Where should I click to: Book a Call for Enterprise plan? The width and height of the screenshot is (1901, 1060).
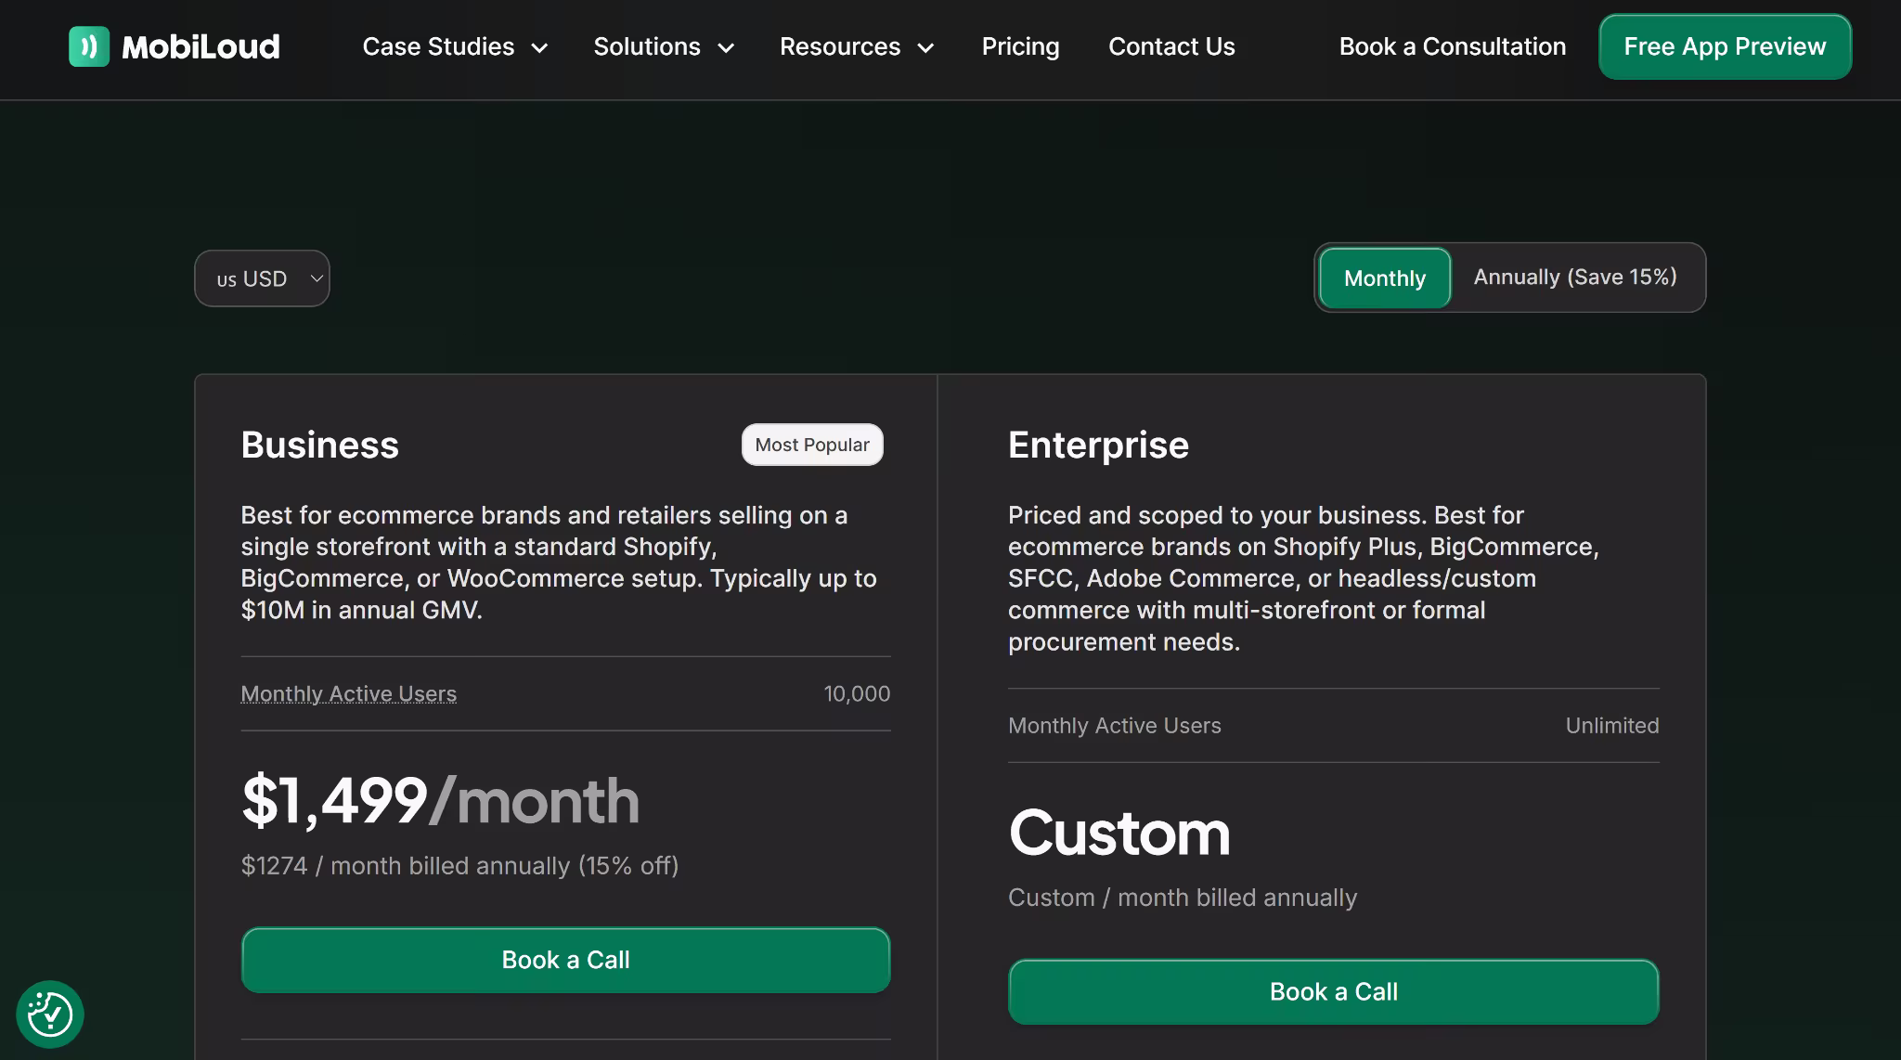tap(1334, 991)
